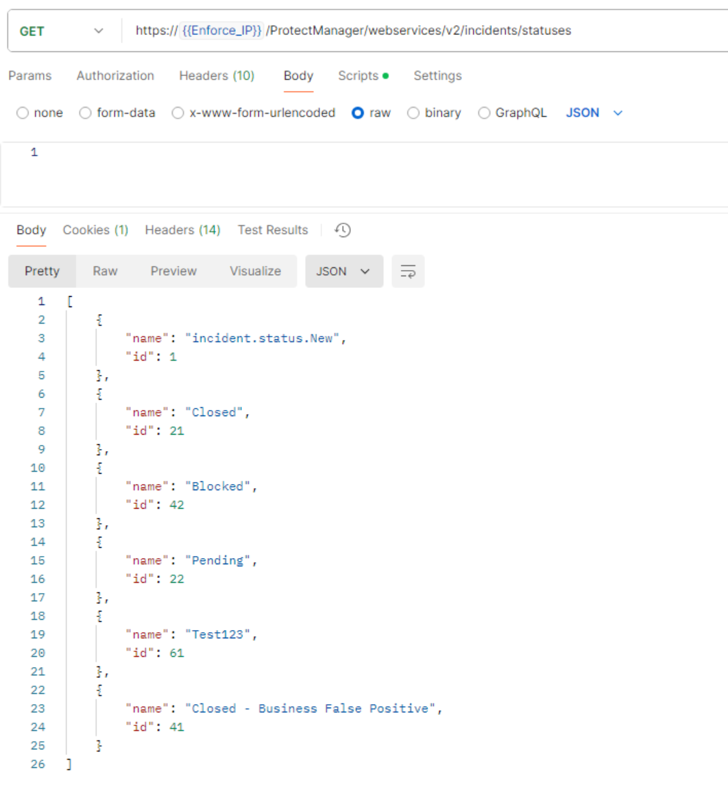
Task: Open the response JSON format dropdown
Action: [x=343, y=271]
